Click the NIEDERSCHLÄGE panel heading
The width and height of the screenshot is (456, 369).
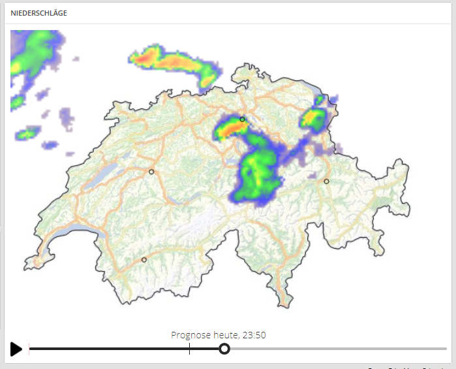(x=38, y=13)
